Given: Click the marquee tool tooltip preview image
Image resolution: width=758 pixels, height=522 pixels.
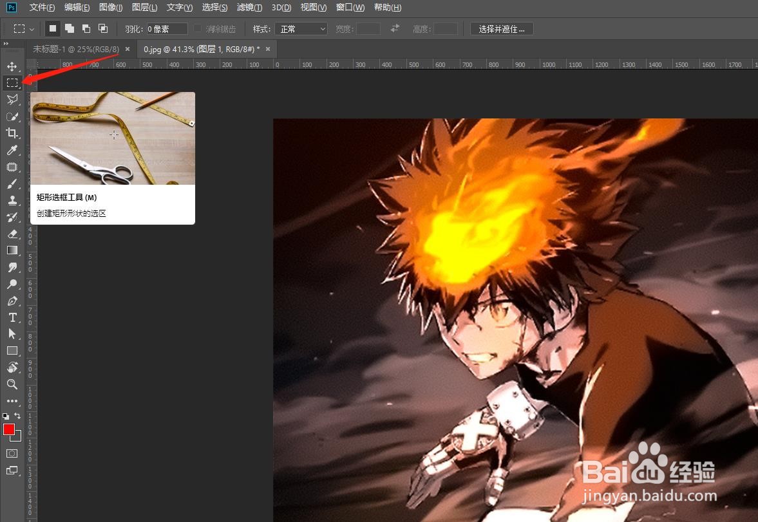Looking at the screenshot, I should coord(113,138).
